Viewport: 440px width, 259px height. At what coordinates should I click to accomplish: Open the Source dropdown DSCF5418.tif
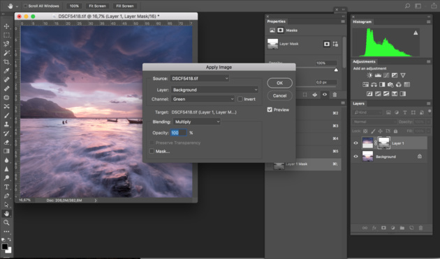pos(200,79)
